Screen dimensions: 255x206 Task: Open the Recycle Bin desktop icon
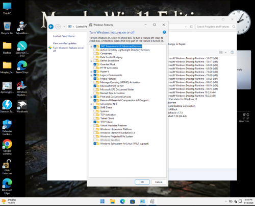tap(7, 28)
